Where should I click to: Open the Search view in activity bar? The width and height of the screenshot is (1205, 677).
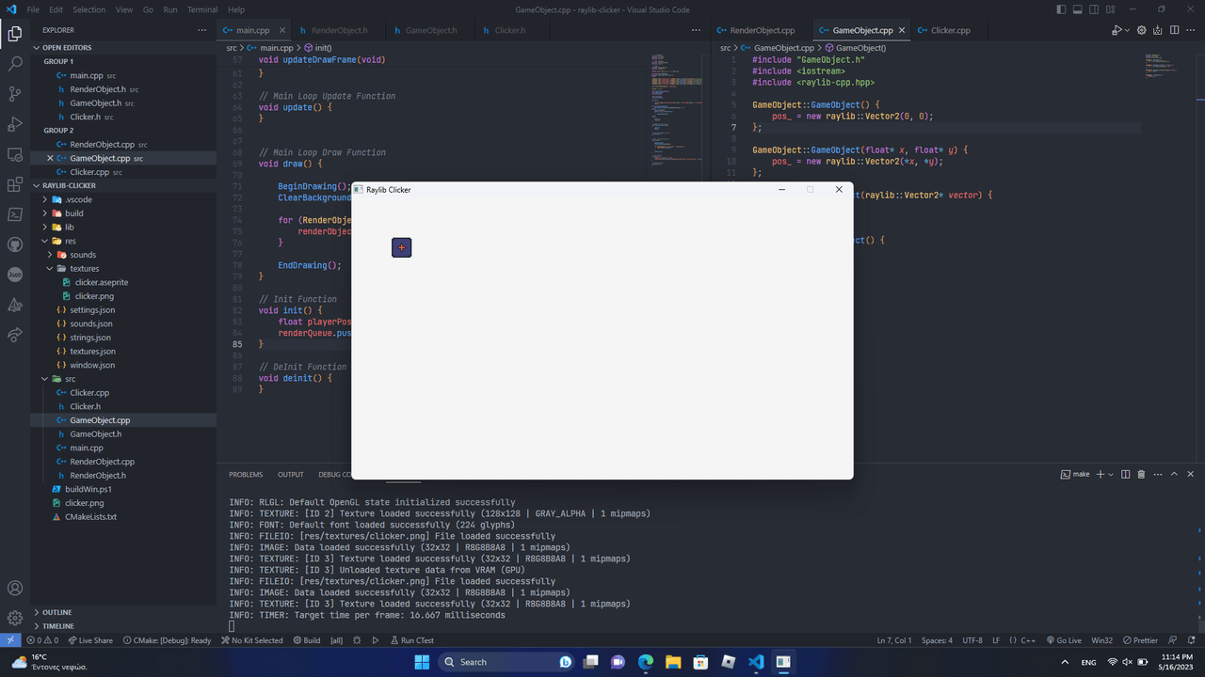(15, 64)
